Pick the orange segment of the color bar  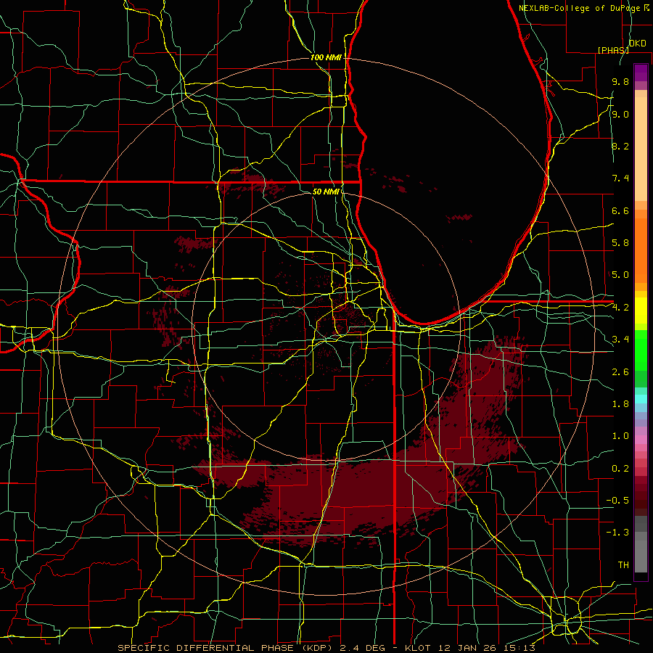click(641, 250)
